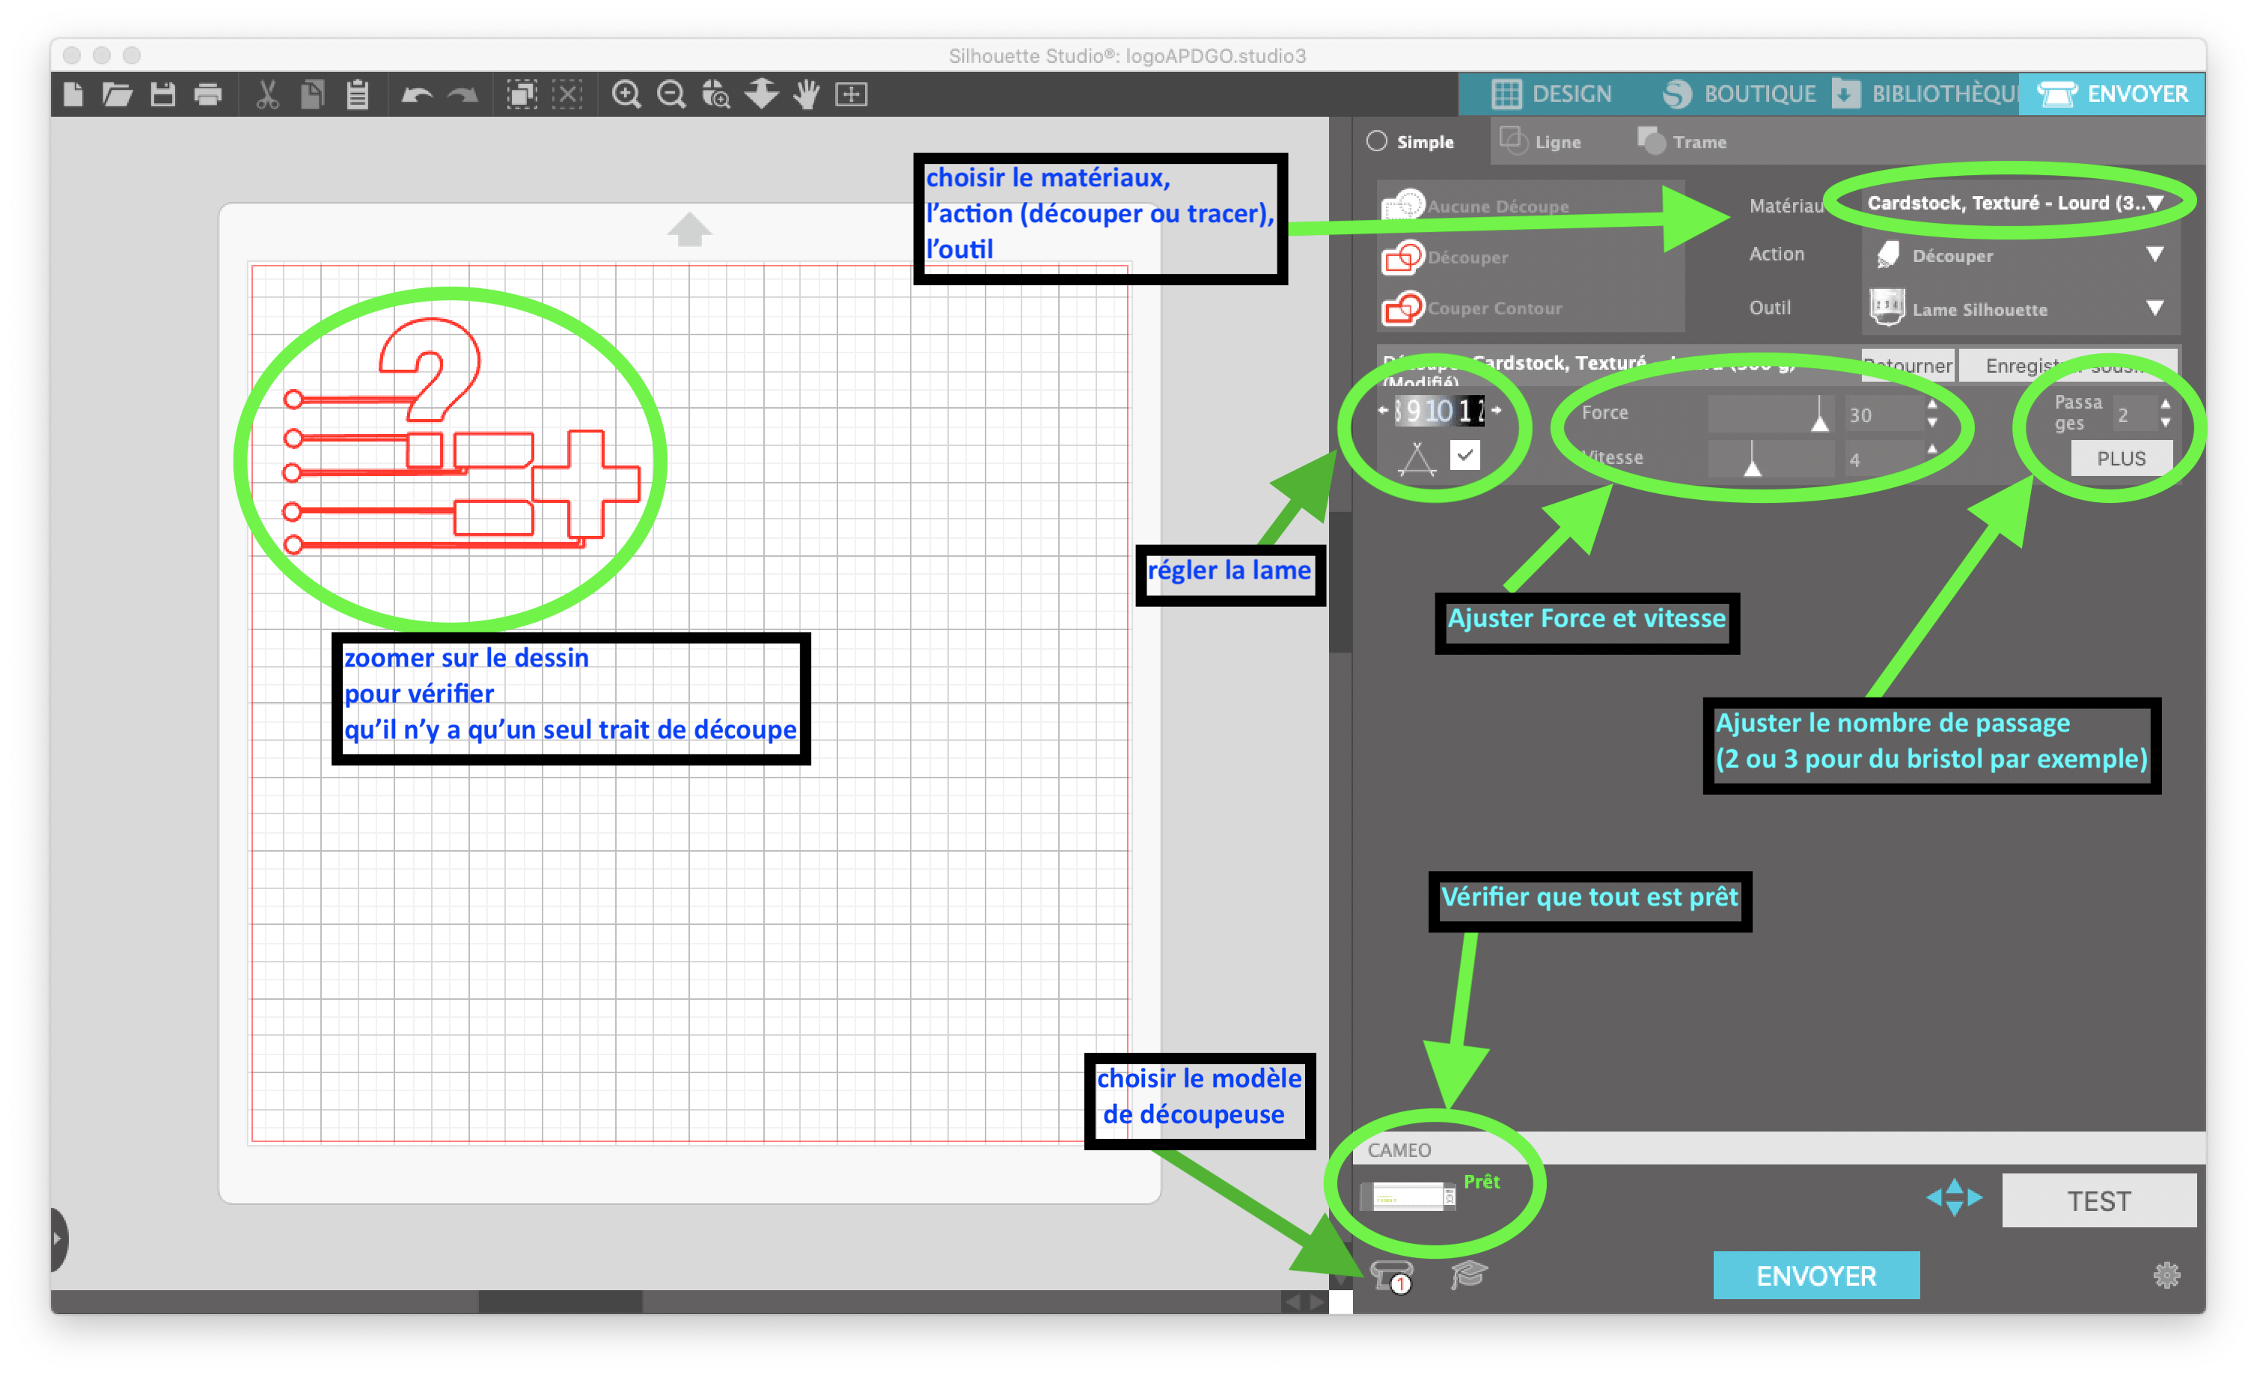Screen dimensions: 2257x1377
Task: Toggle the blade checkbox under ratchet setting
Action: click(1465, 454)
